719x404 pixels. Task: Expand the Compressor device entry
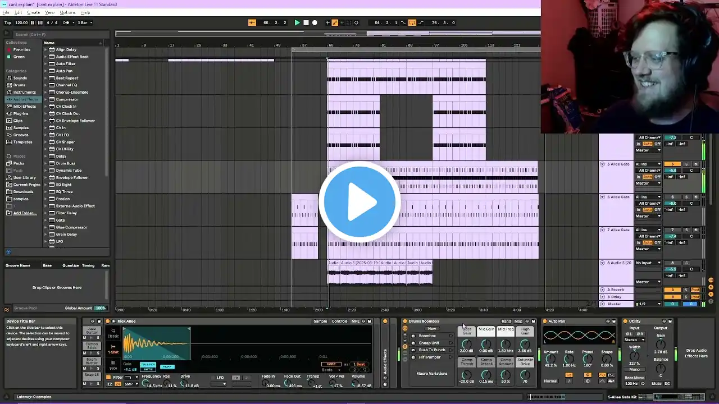point(45,99)
